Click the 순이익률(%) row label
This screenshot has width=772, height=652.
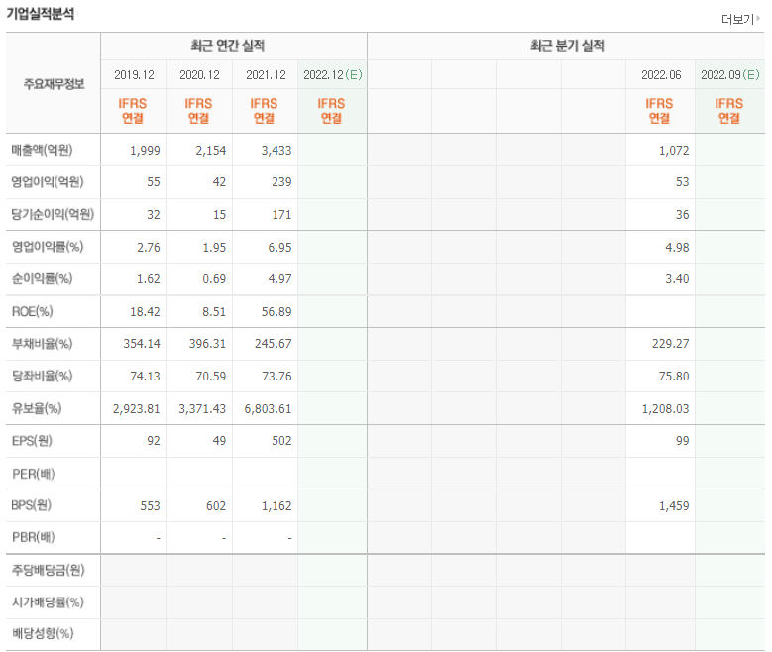pos(42,279)
